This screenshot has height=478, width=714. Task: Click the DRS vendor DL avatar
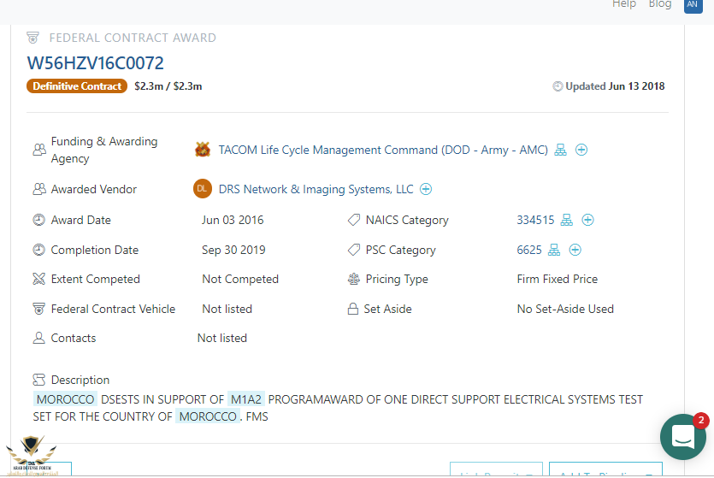(x=203, y=189)
